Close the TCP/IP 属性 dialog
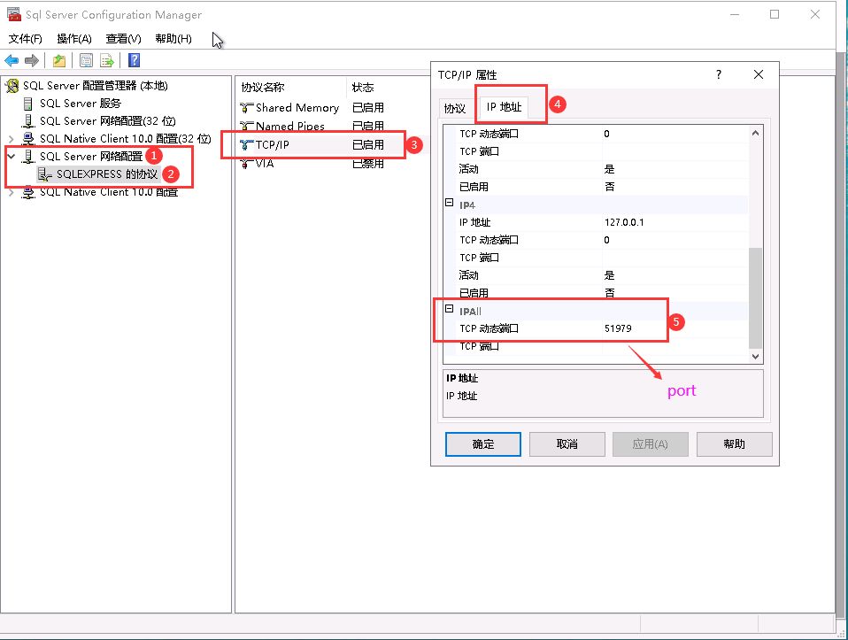This screenshot has width=848, height=640. coord(759,74)
